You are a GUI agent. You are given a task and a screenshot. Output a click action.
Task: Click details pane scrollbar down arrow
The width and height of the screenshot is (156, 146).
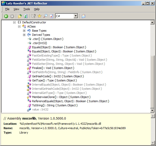[x=153, y=143]
